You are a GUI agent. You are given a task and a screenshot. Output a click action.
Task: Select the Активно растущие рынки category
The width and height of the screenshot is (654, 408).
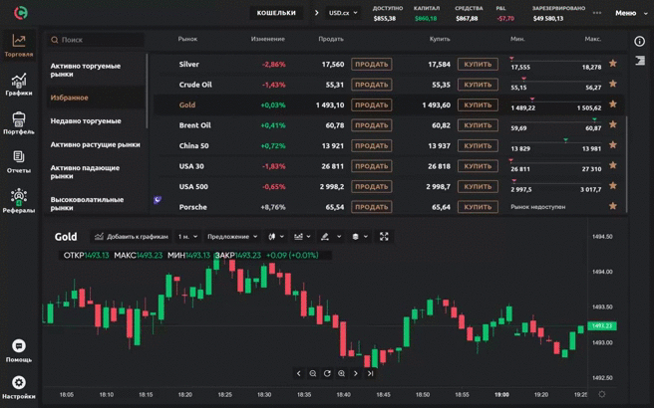coord(96,144)
